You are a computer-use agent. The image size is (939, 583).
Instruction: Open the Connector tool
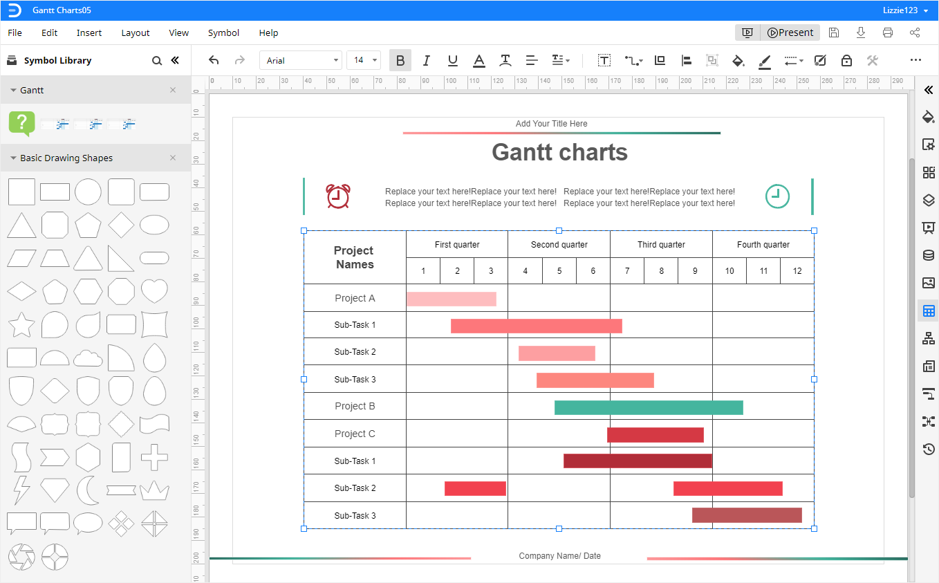click(x=631, y=61)
